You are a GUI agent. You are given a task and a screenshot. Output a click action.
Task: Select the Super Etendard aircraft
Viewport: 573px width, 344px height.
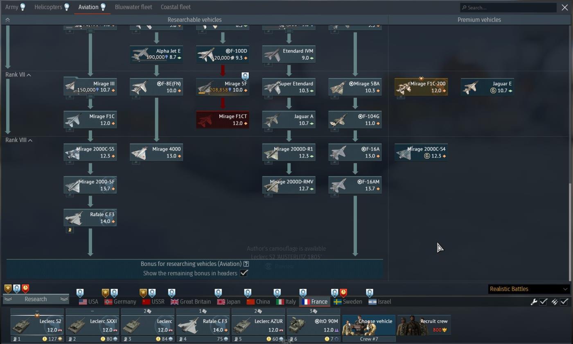[289, 87]
